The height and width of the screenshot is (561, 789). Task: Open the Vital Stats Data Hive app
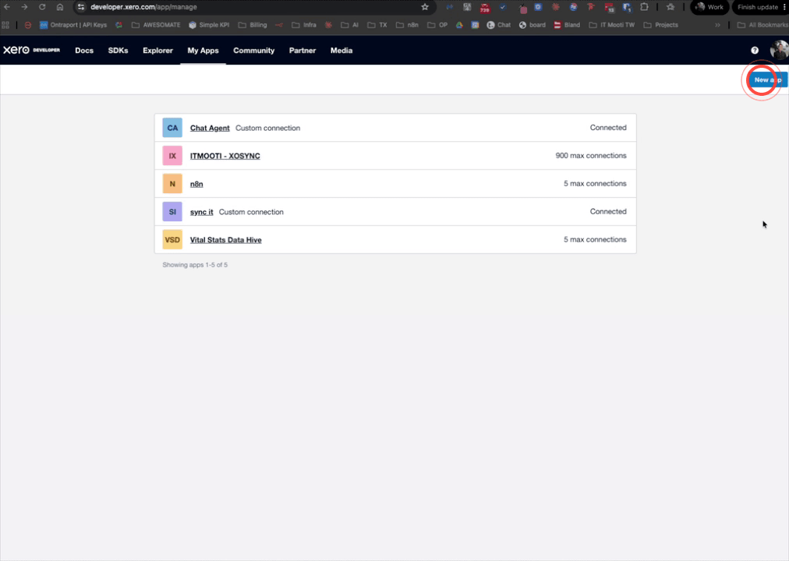pos(225,240)
